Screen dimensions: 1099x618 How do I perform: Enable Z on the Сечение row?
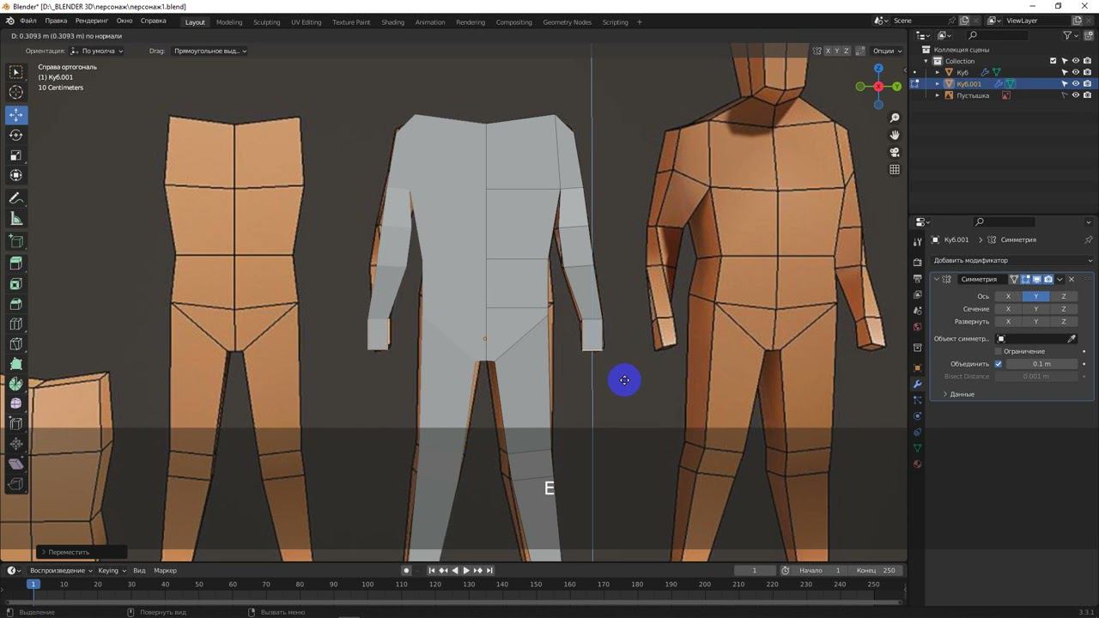(x=1063, y=309)
